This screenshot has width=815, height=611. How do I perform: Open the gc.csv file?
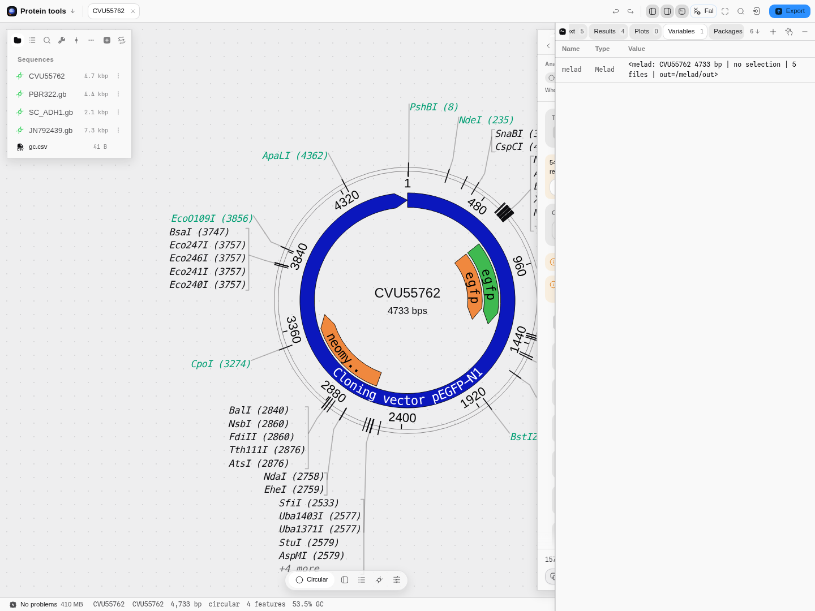coord(69,147)
